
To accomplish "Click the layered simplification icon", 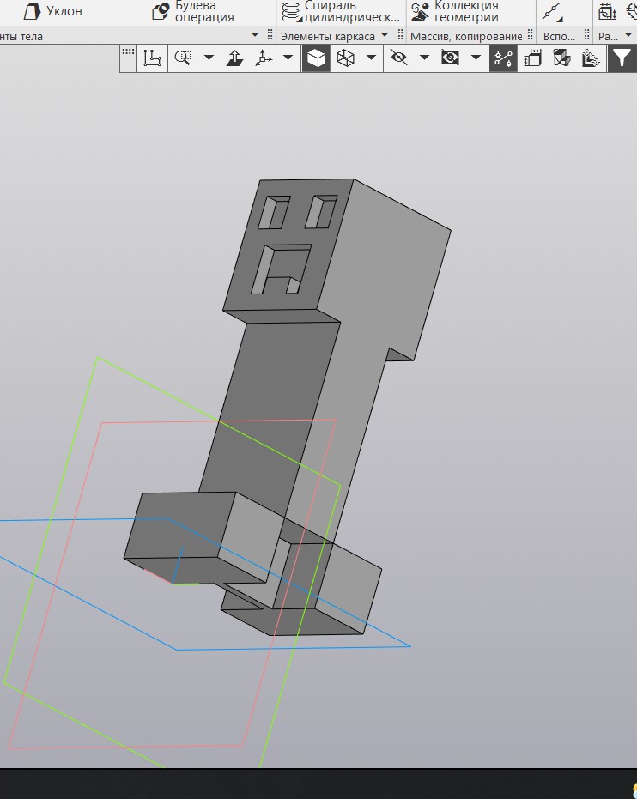I will 591,58.
